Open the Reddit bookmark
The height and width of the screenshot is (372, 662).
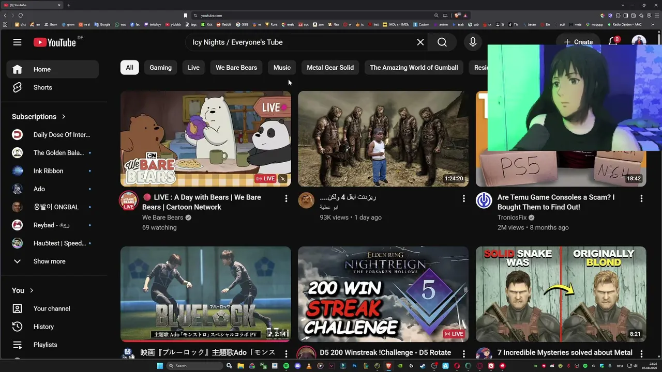click(224, 24)
